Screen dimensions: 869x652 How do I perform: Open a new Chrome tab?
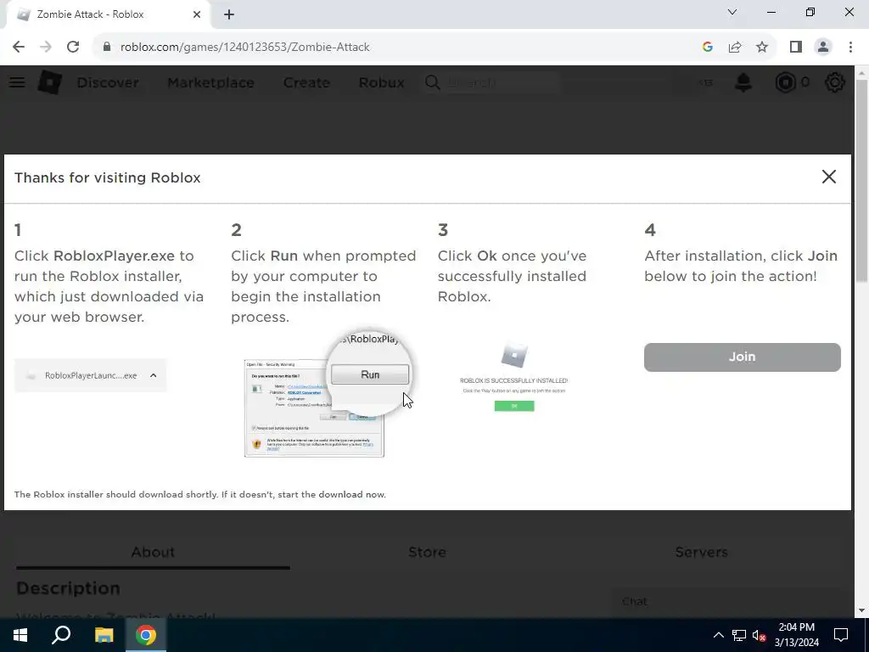tap(229, 15)
